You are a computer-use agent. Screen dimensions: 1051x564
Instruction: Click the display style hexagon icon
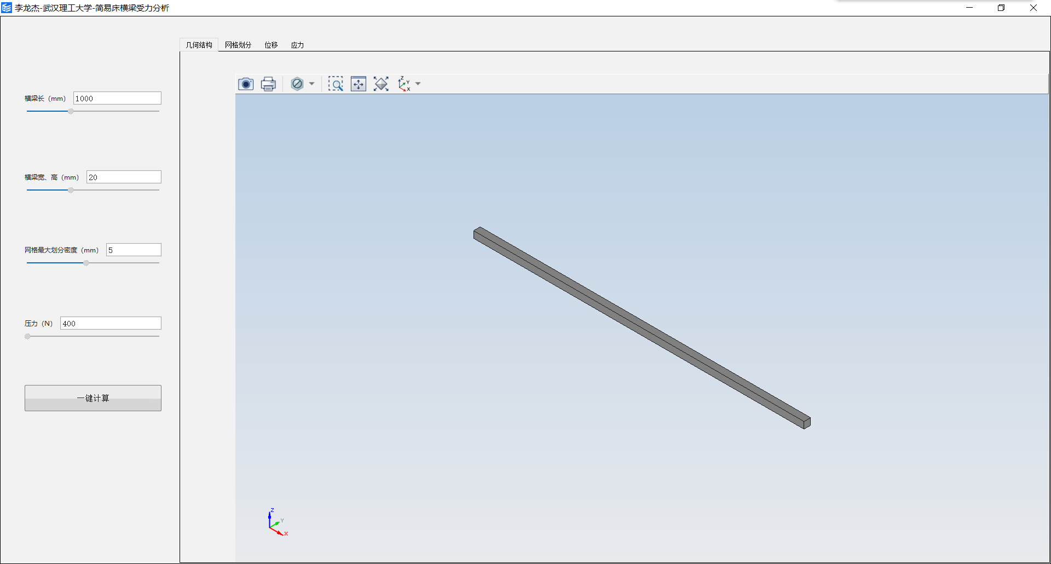tap(297, 84)
